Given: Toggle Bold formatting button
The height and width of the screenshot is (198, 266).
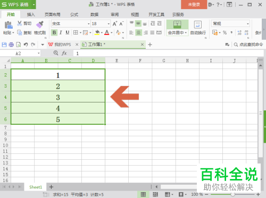Looking at the screenshot, I should pos(54,32).
